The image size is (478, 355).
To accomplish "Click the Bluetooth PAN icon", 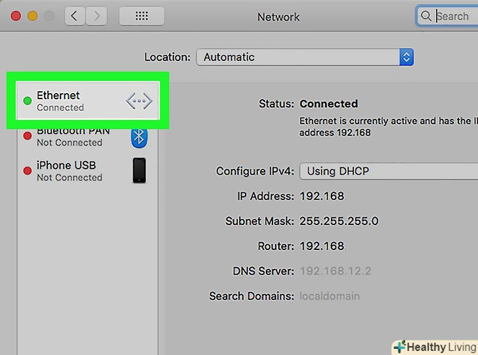I will coord(139,136).
